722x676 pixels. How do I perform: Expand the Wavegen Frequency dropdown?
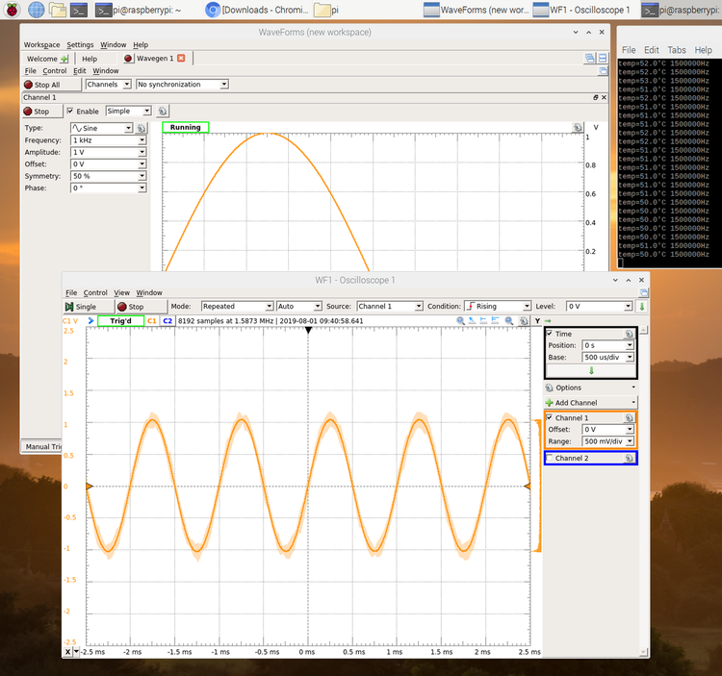pos(142,140)
